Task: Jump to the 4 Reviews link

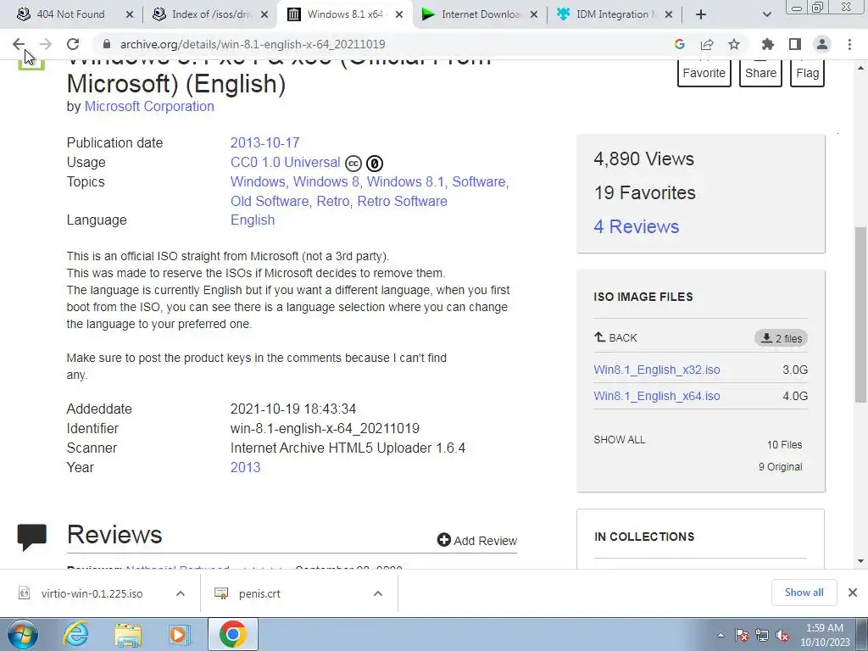Action: click(x=636, y=226)
